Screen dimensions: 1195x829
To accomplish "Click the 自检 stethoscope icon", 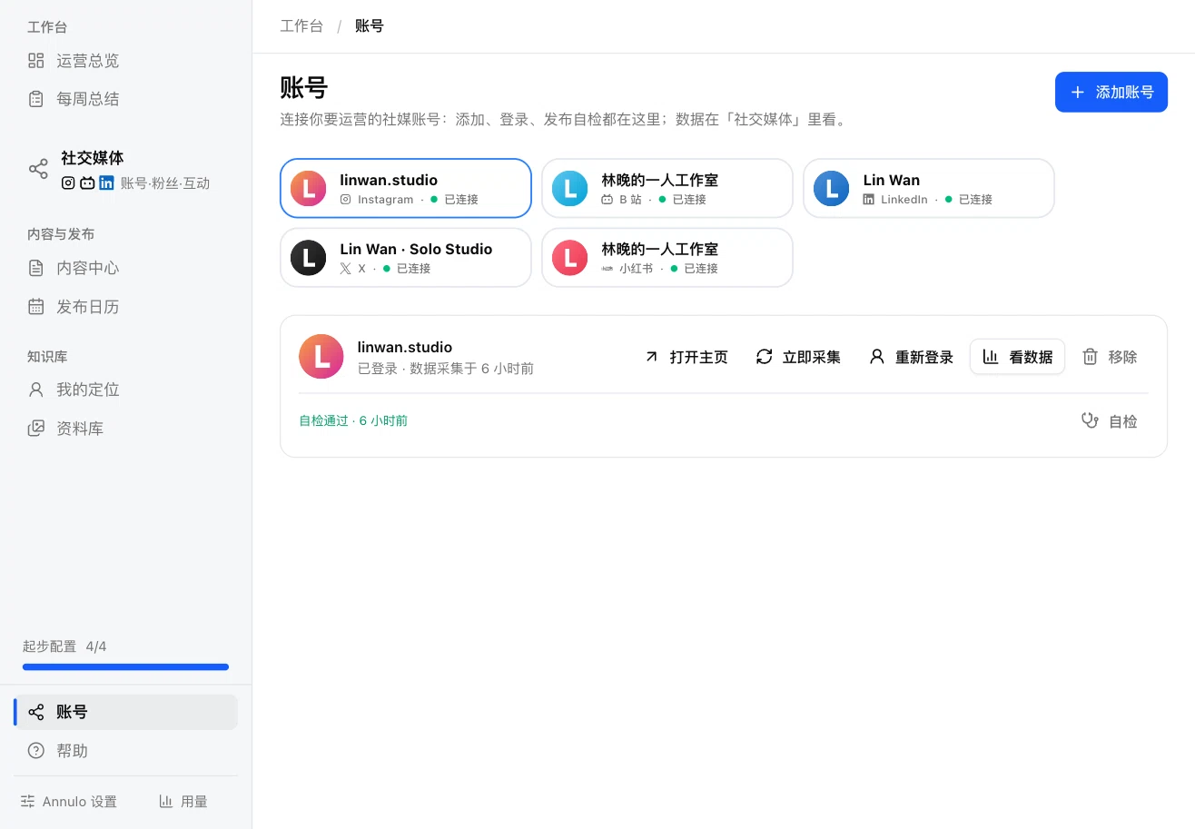I will point(1091,421).
